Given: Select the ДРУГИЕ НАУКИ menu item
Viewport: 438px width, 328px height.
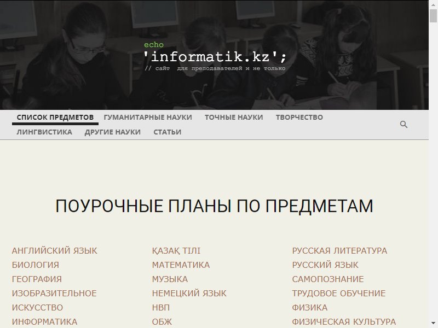Looking at the screenshot, I should (x=113, y=132).
